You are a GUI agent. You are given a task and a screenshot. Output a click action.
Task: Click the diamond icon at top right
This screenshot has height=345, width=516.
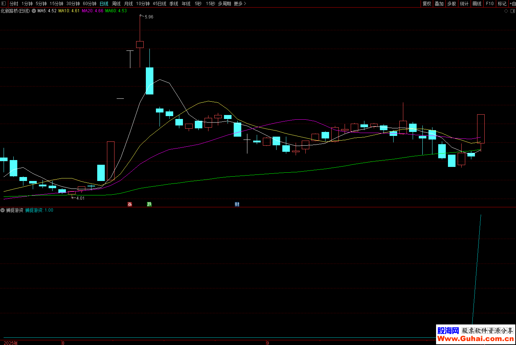506,11
